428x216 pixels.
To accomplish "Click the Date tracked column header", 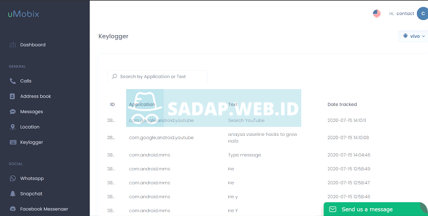I will (x=342, y=105).
